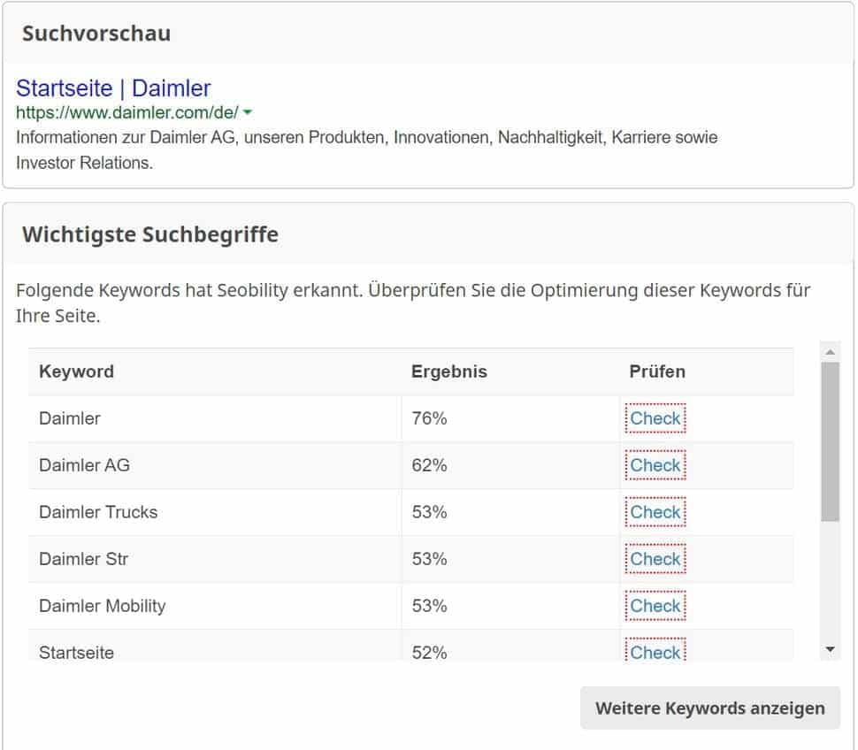The image size is (858, 750).
Task: Select the 'Daimler' keyword cell
Action: tap(214, 418)
